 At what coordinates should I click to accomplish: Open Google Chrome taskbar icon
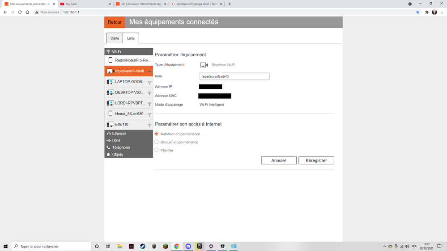pyautogui.click(x=177, y=247)
